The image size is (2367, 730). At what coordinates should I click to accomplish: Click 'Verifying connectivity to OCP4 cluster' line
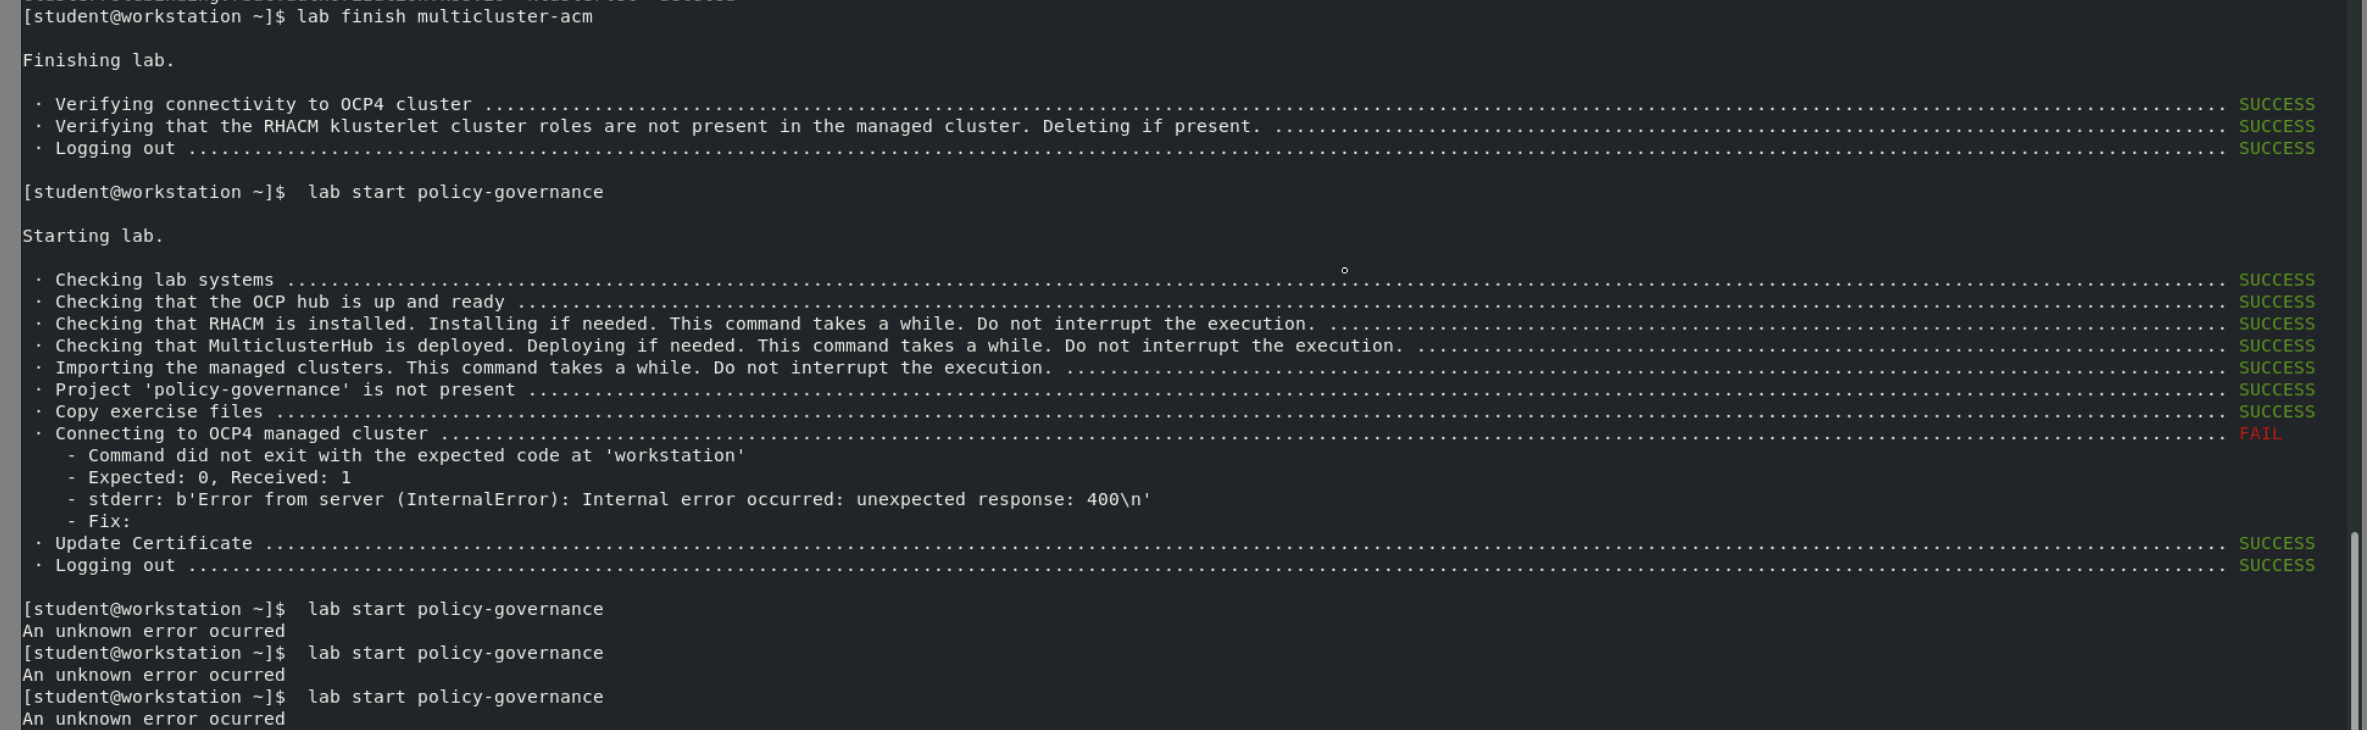pos(263,105)
